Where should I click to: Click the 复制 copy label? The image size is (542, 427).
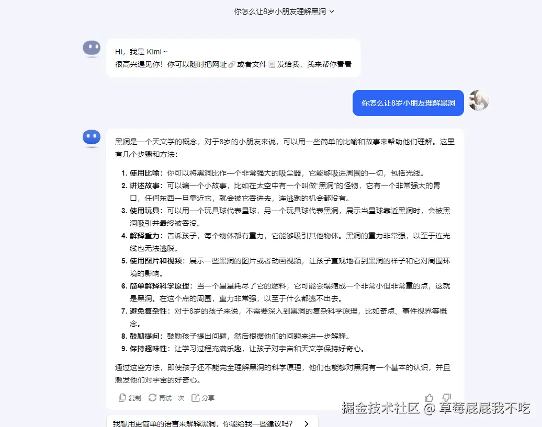click(134, 398)
